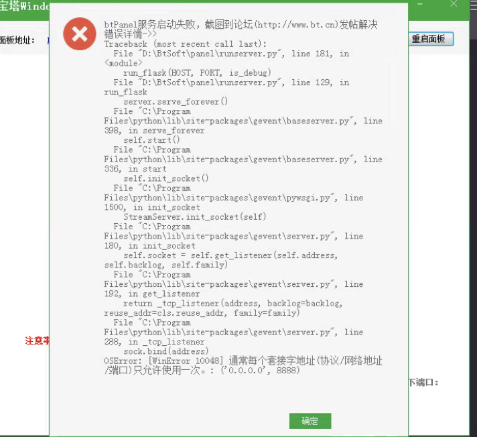Click the red error X icon
Screen dimensions: 477x437
point(80,34)
